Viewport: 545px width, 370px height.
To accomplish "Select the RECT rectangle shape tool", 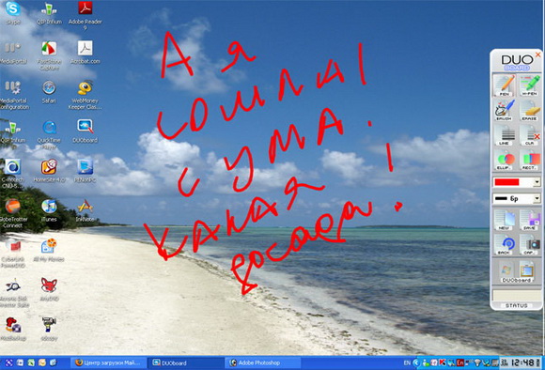I will (x=529, y=160).
